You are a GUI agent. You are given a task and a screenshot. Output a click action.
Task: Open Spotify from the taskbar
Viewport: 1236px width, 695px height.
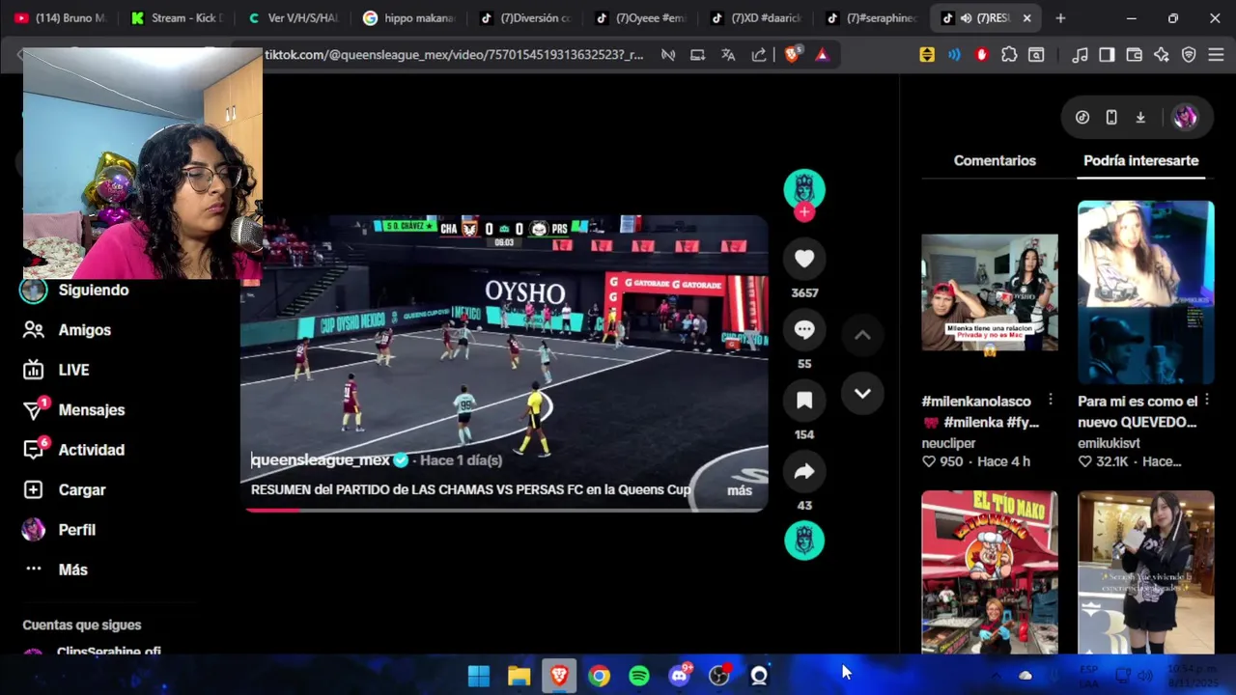pos(639,676)
